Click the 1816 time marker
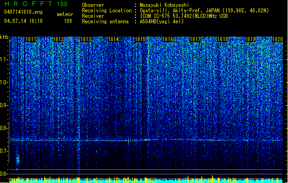Viewport: 288px width, 183px height. (x=168, y=39)
